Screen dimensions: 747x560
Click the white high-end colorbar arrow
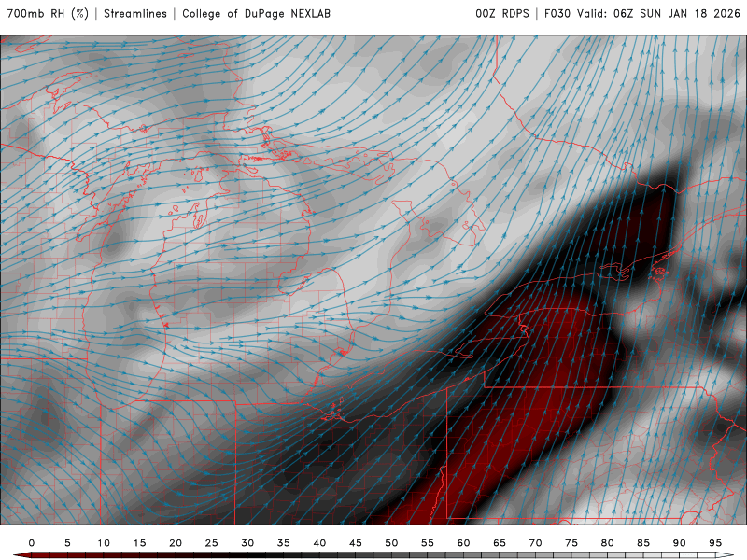pyautogui.click(x=725, y=555)
